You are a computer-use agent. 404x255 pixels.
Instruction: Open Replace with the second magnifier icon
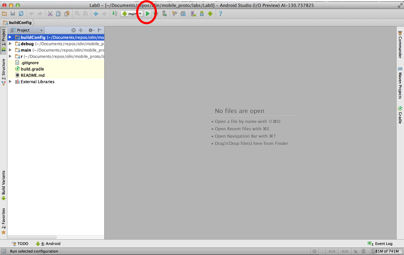point(85,14)
